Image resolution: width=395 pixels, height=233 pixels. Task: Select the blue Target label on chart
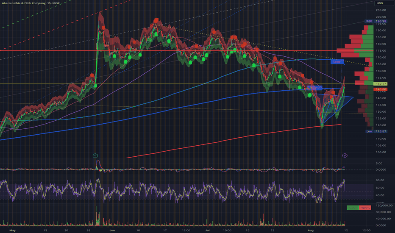337,61
